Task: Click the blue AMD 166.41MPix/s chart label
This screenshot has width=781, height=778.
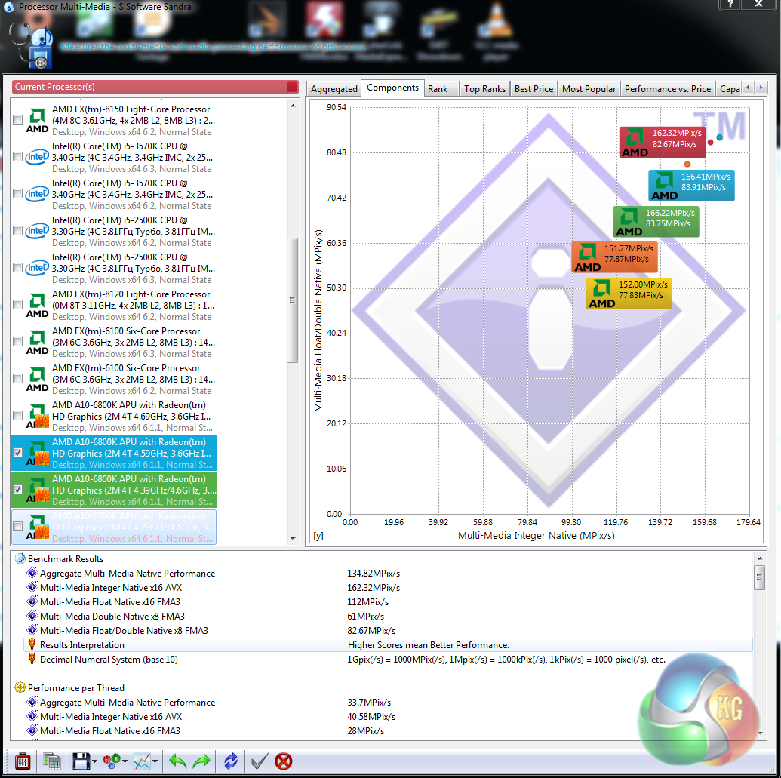Action: pos(691,186)
